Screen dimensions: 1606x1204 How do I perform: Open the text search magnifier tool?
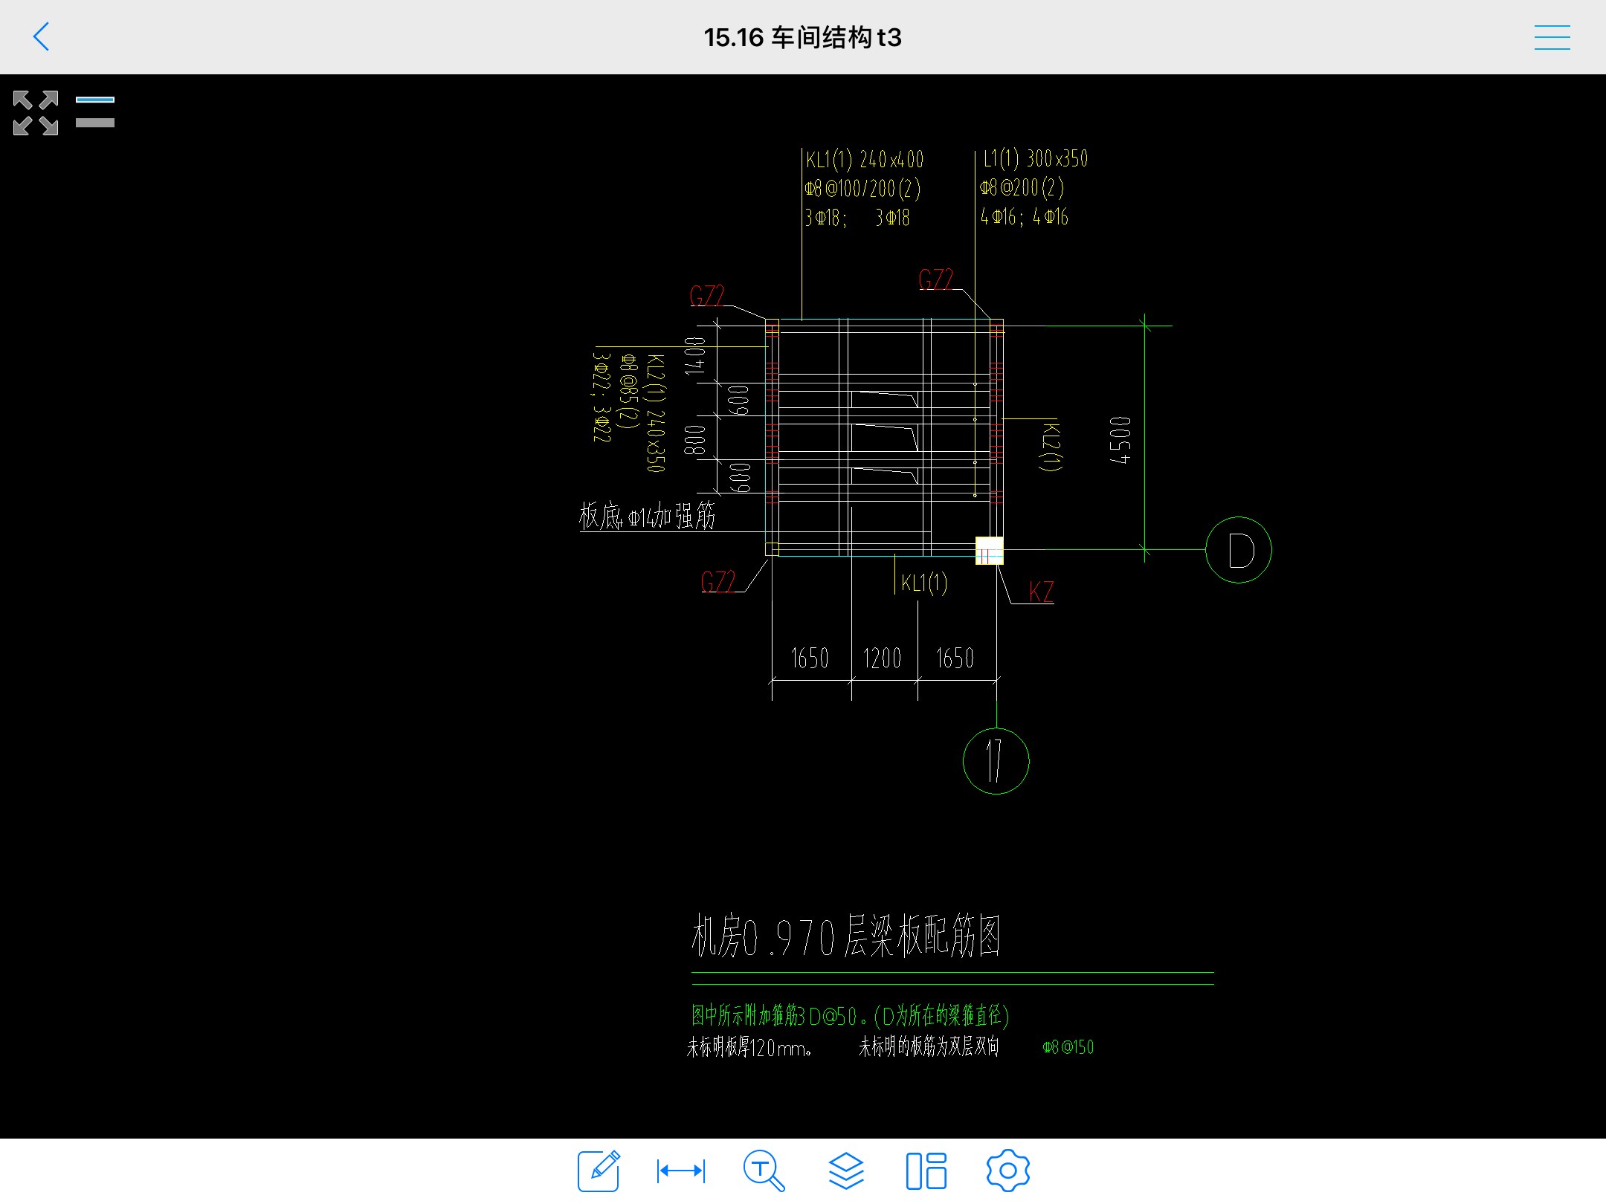click(x=764, y=1171)
